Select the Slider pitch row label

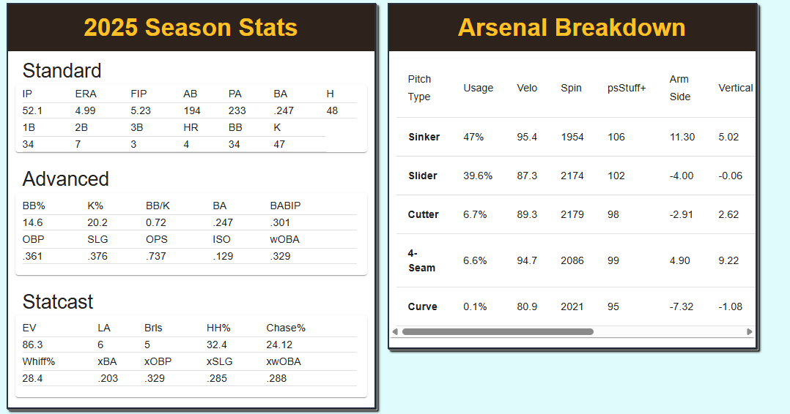pyautogui.click(x=423, y=176)
